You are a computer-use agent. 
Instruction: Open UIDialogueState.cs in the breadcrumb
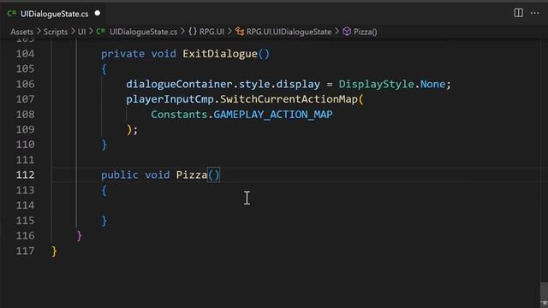pos(143,32)
